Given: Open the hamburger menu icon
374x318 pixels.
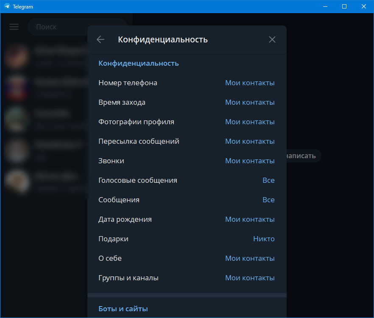Looking at the screenshot, I should point(14,27).
